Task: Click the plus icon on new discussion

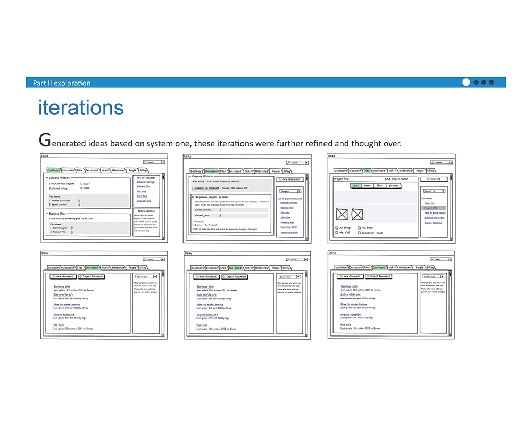Action: 280,179
